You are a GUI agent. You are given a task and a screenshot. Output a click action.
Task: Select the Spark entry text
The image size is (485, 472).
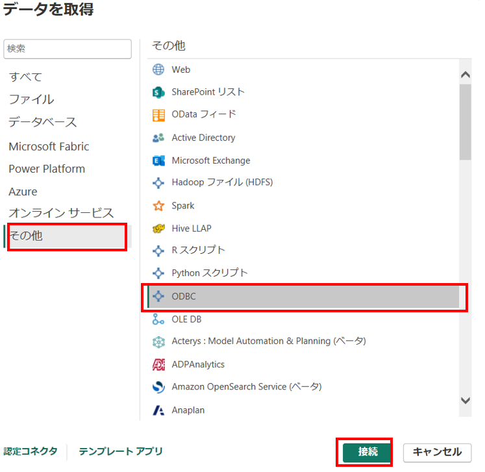pyautogui.click(x=183, y=206)
